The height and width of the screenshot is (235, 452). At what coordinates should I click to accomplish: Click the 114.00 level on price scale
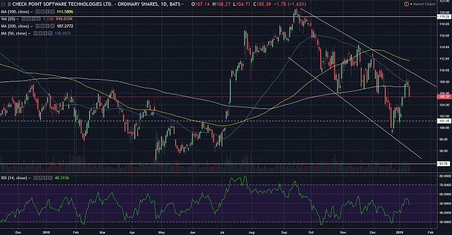tap(444, 47)
